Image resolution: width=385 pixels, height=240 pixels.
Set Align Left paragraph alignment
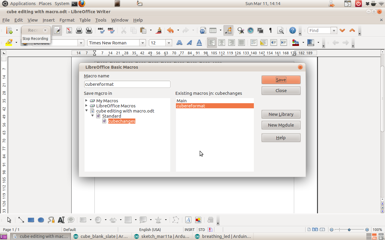click(x=212, y=43)
